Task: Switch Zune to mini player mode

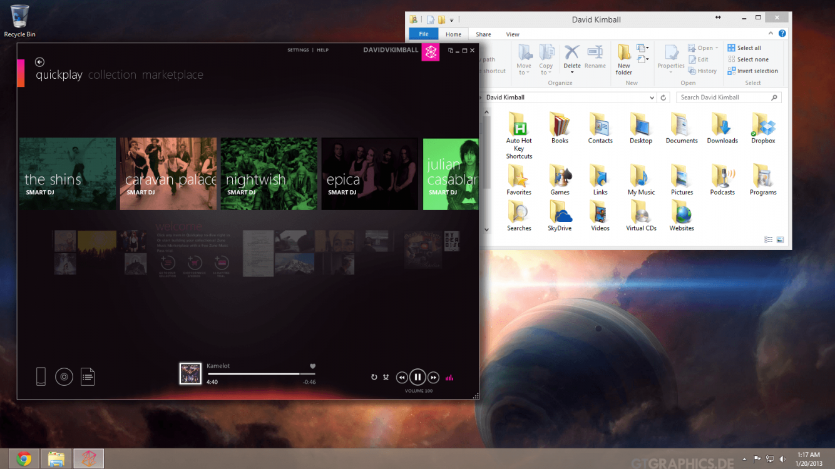Action: click(x=451, y=51)
